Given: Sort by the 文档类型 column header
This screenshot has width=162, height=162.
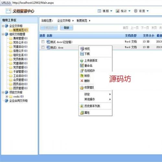Looking at the screenshot, I should [131, 36].
